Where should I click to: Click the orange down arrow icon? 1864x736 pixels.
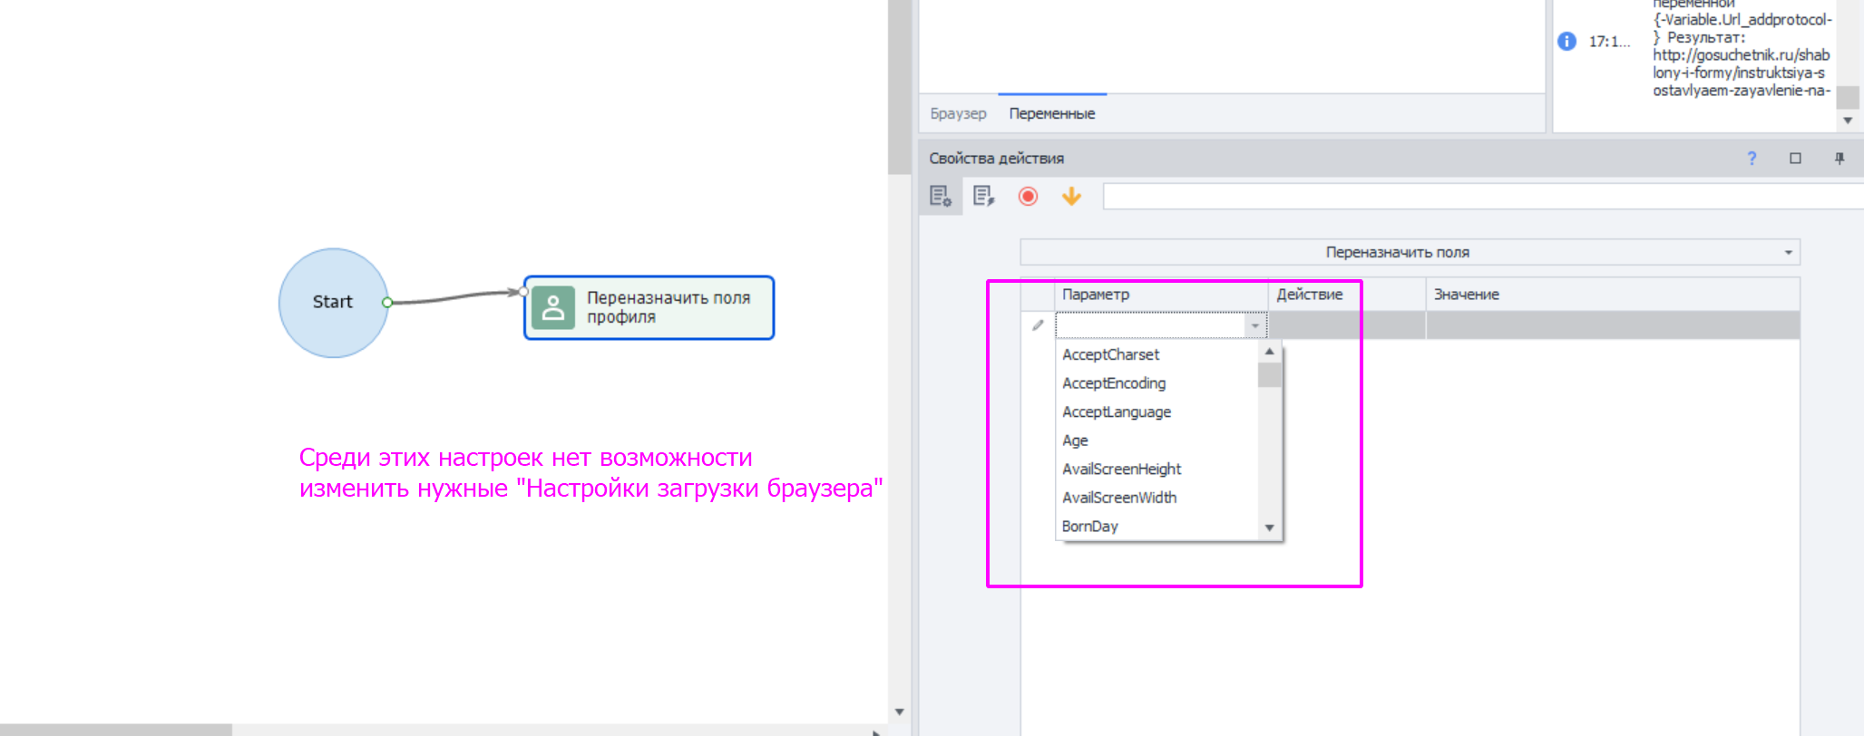point(1071,196)
